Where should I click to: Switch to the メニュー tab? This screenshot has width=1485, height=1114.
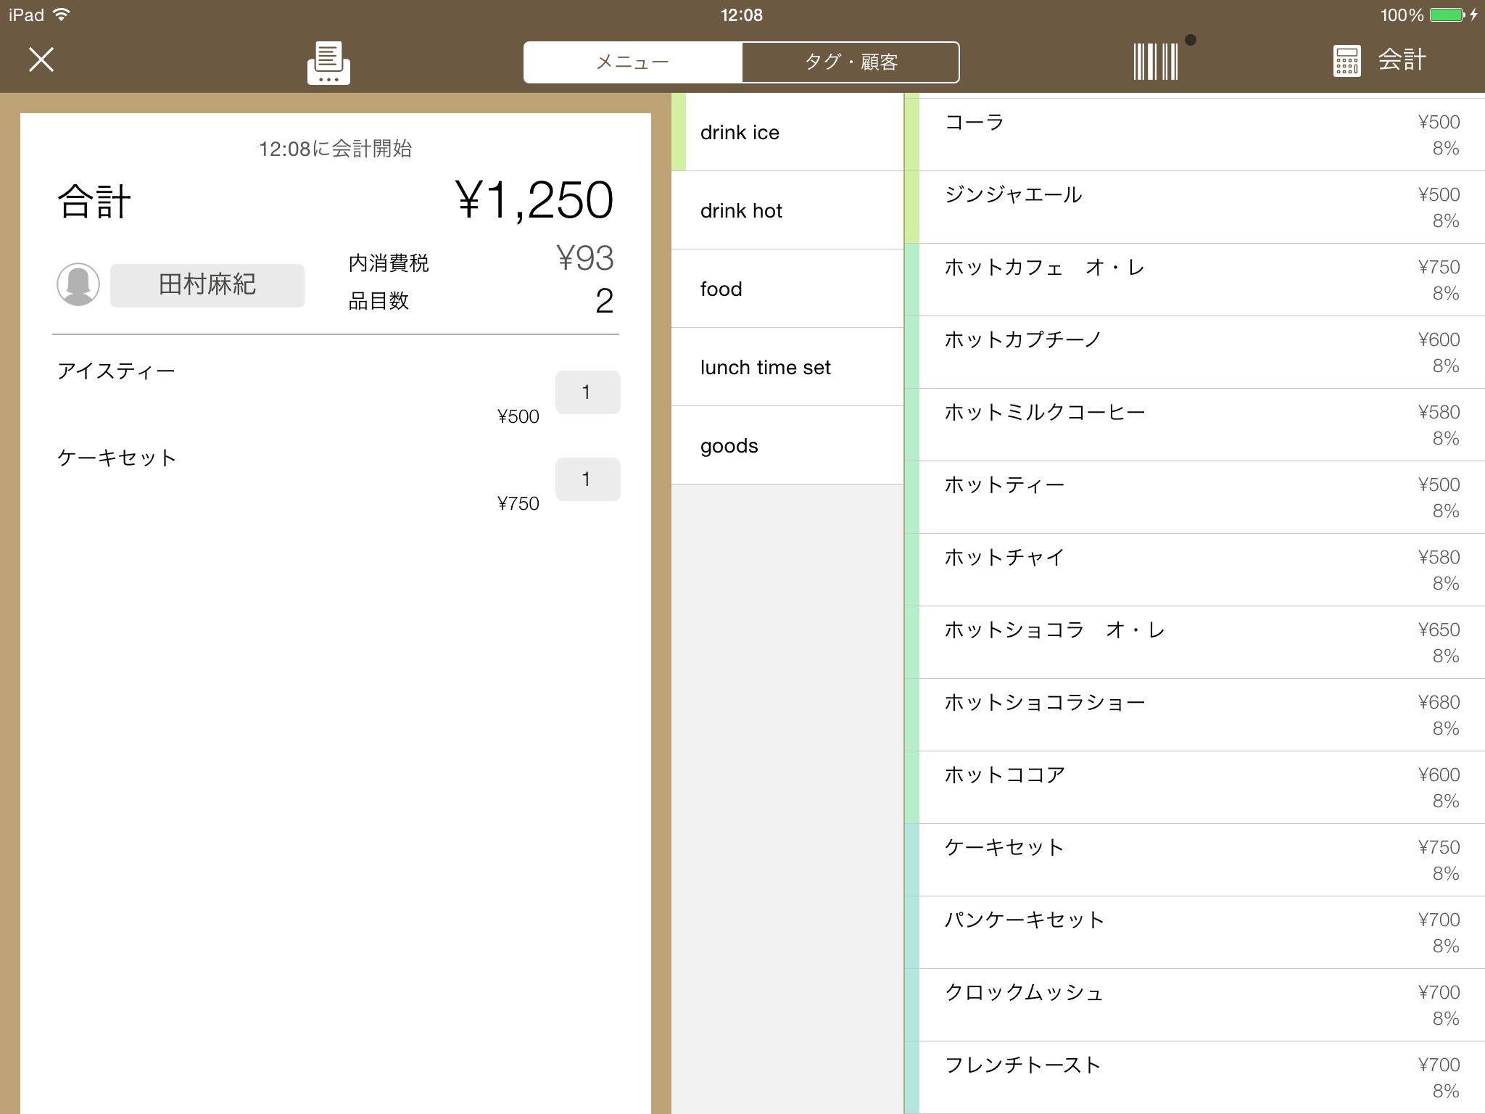pos(633,62)
